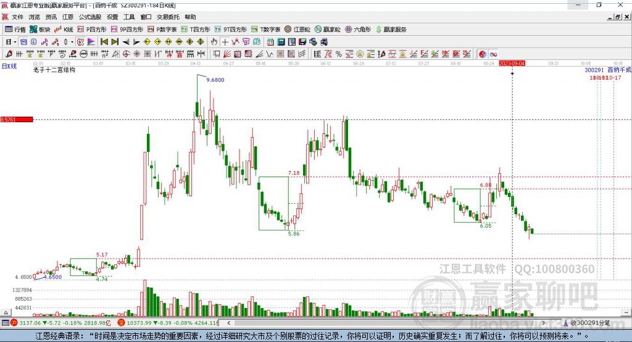Viewport: 632px width, 342px height.
Task: Step back with the black left arrow
Action: (126, 42)
